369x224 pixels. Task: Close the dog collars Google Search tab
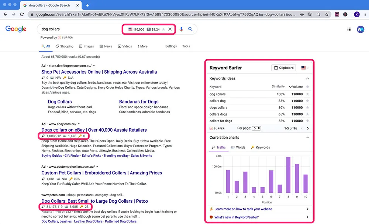pyautogui.click(x=77, y=5)
